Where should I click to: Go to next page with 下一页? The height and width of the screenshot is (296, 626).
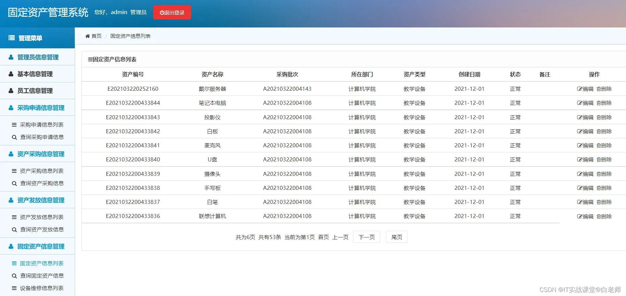point(366,237)
